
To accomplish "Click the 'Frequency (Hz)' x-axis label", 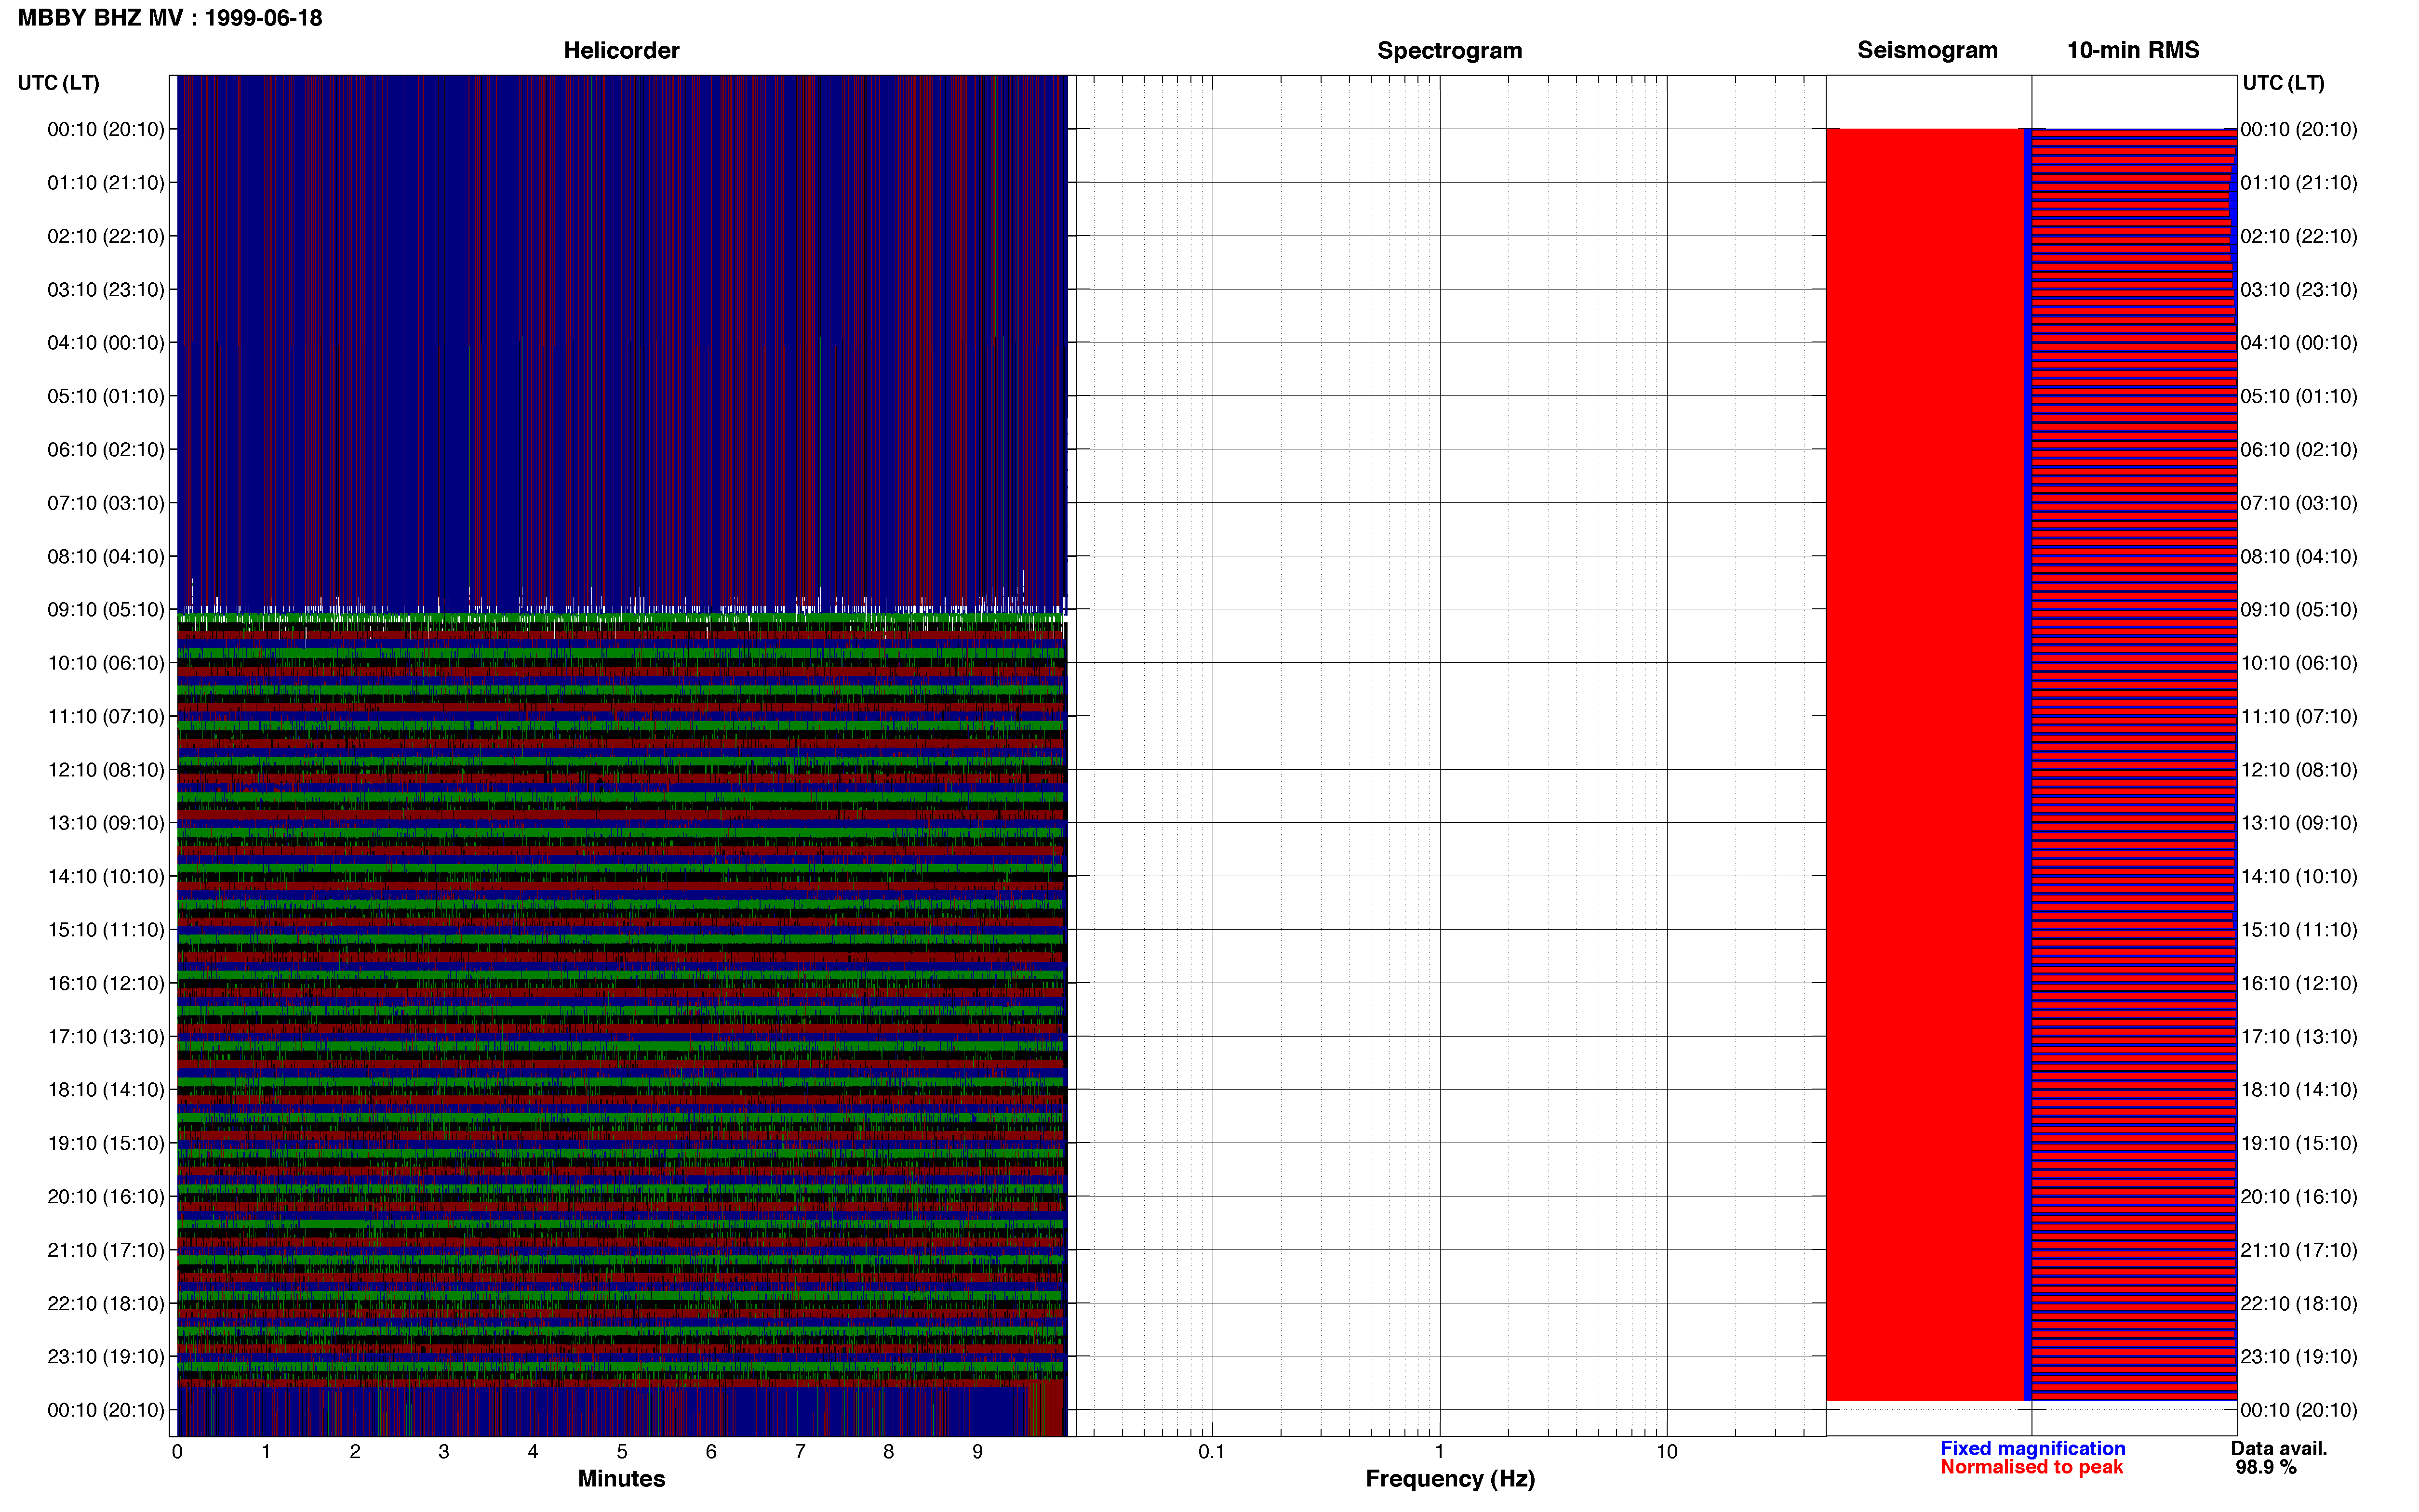I will (x=1450, y=1478).
